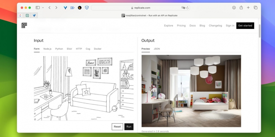Select the Preview output tab

tap(146, 49)
